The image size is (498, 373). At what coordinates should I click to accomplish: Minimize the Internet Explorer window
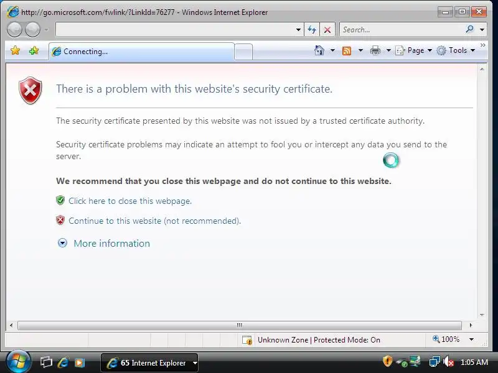[x=445, y=12]
